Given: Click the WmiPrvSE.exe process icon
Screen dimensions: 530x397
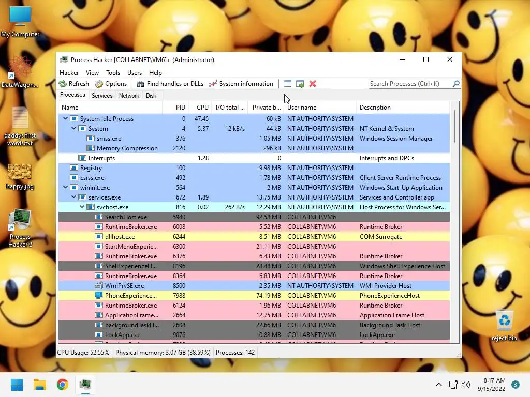Looking at the screenshot, I should (x=99, y=285).
